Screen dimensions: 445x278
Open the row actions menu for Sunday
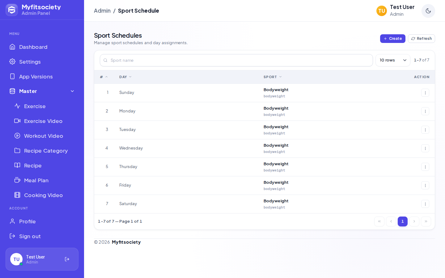[x=425, y=93]
